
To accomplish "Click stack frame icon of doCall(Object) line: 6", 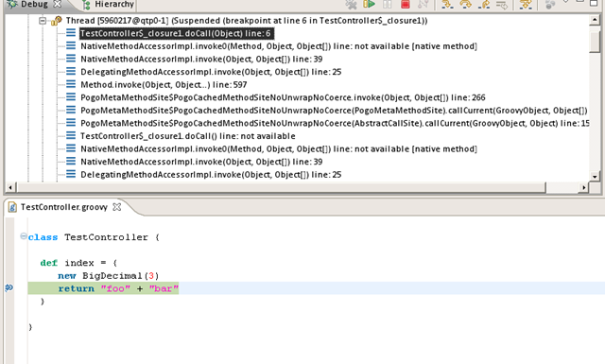I will tap(71, 33).
